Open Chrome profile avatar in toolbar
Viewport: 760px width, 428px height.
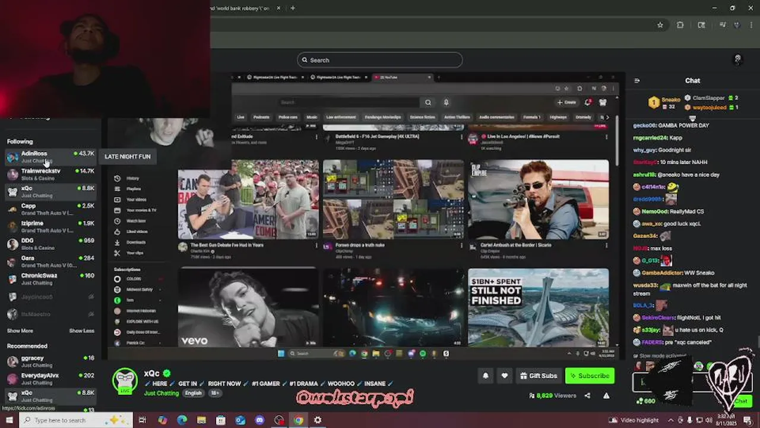(x=738, y=25)
